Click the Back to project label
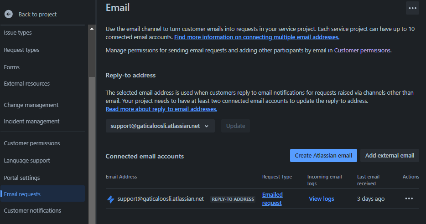 click(37, 15)
